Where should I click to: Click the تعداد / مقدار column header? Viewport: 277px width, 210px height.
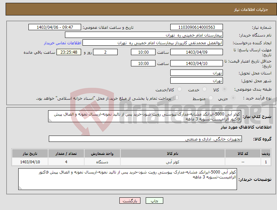coord(66,153)
